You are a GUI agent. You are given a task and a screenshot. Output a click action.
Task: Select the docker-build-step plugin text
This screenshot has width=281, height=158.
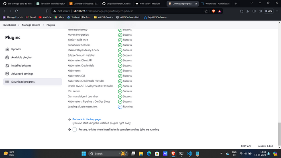pyautogui.click(x=78, y=40)
